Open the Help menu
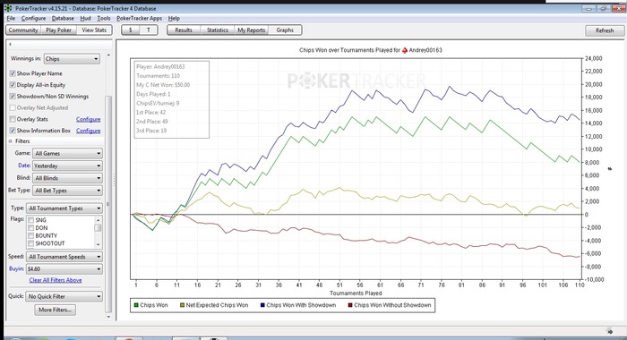 click(x=174, y=19)
